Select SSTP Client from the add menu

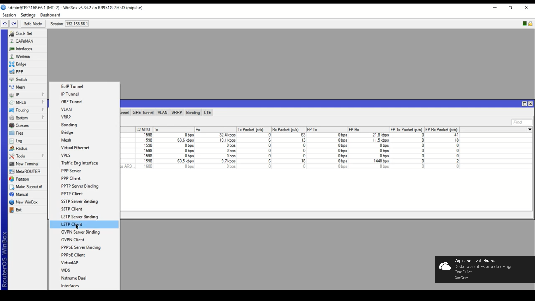(x=84, y=209)
